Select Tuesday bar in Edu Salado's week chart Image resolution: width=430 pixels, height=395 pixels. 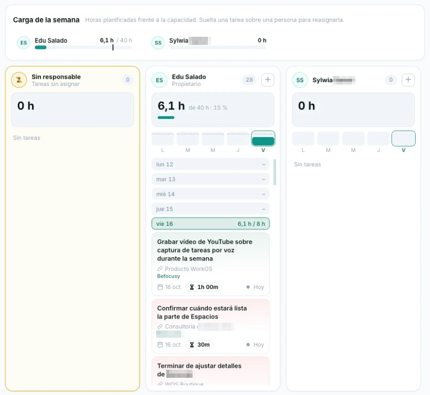coord(188,139)
